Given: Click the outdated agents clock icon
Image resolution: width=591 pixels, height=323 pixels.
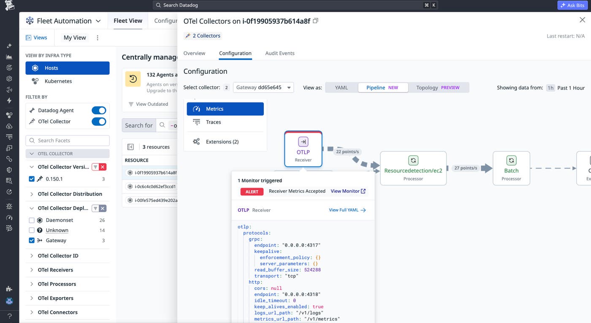Looking at the screenshot, I should click(133, 79).
